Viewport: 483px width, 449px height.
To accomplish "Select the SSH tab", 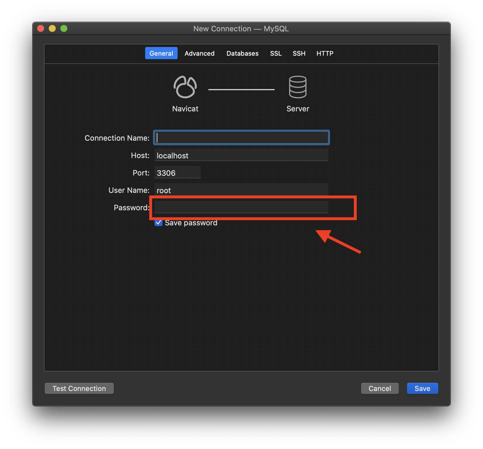I will 299,53.
